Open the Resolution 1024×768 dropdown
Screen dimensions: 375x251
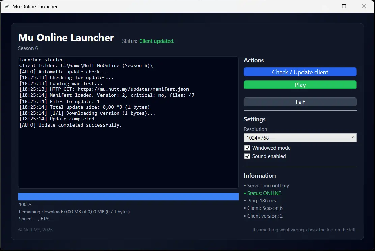tap(300, 138)
